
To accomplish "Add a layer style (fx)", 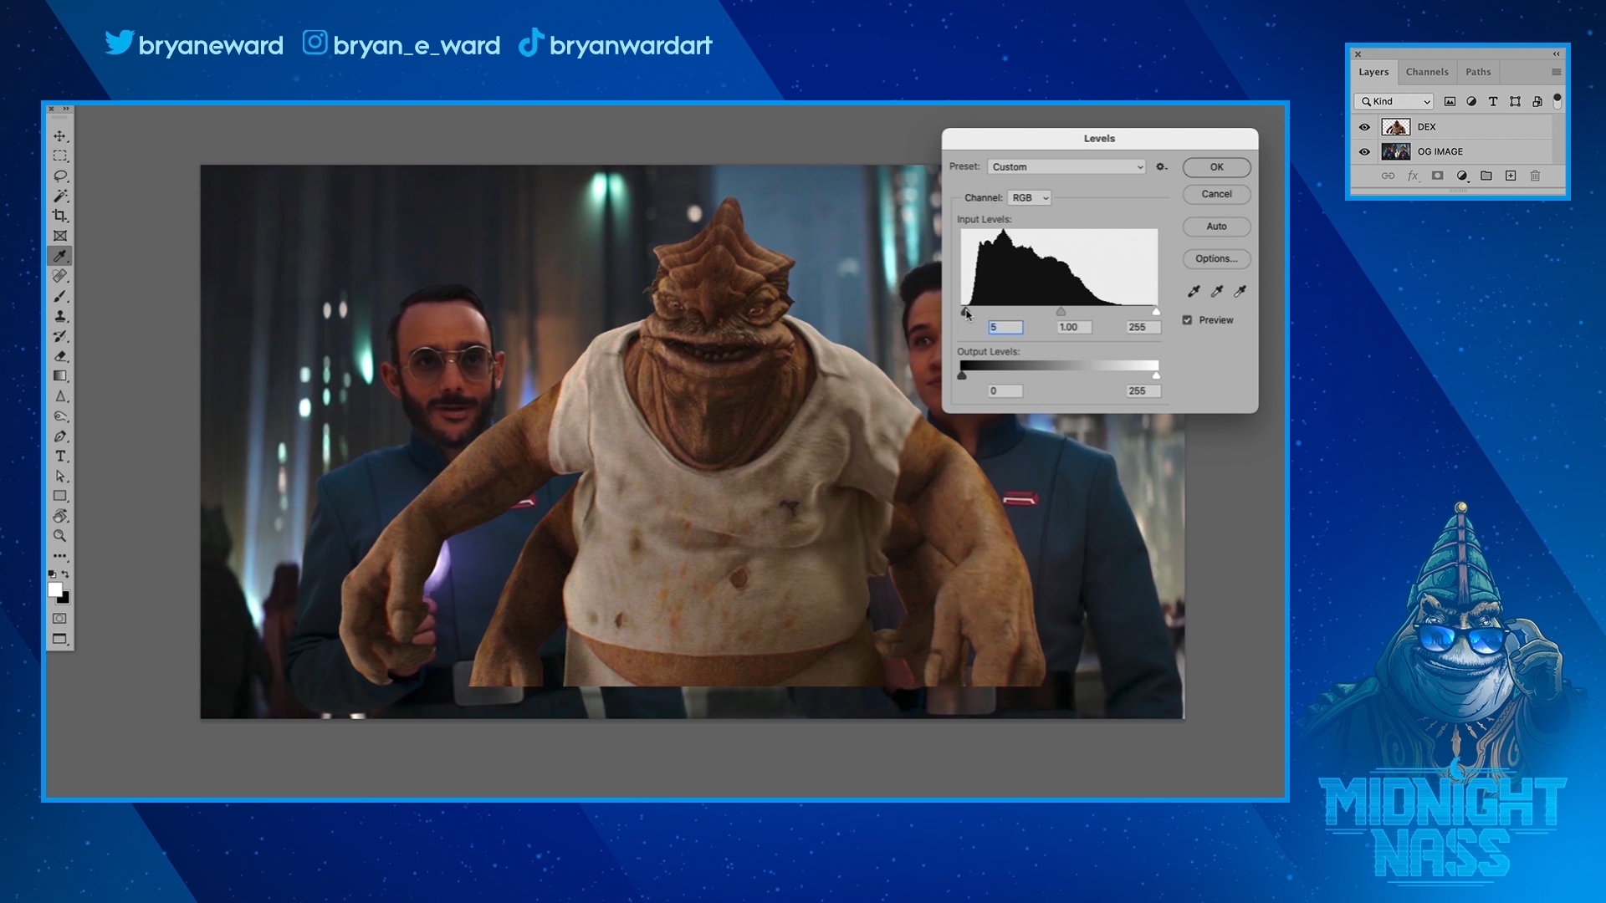I will coord(1413,176).
